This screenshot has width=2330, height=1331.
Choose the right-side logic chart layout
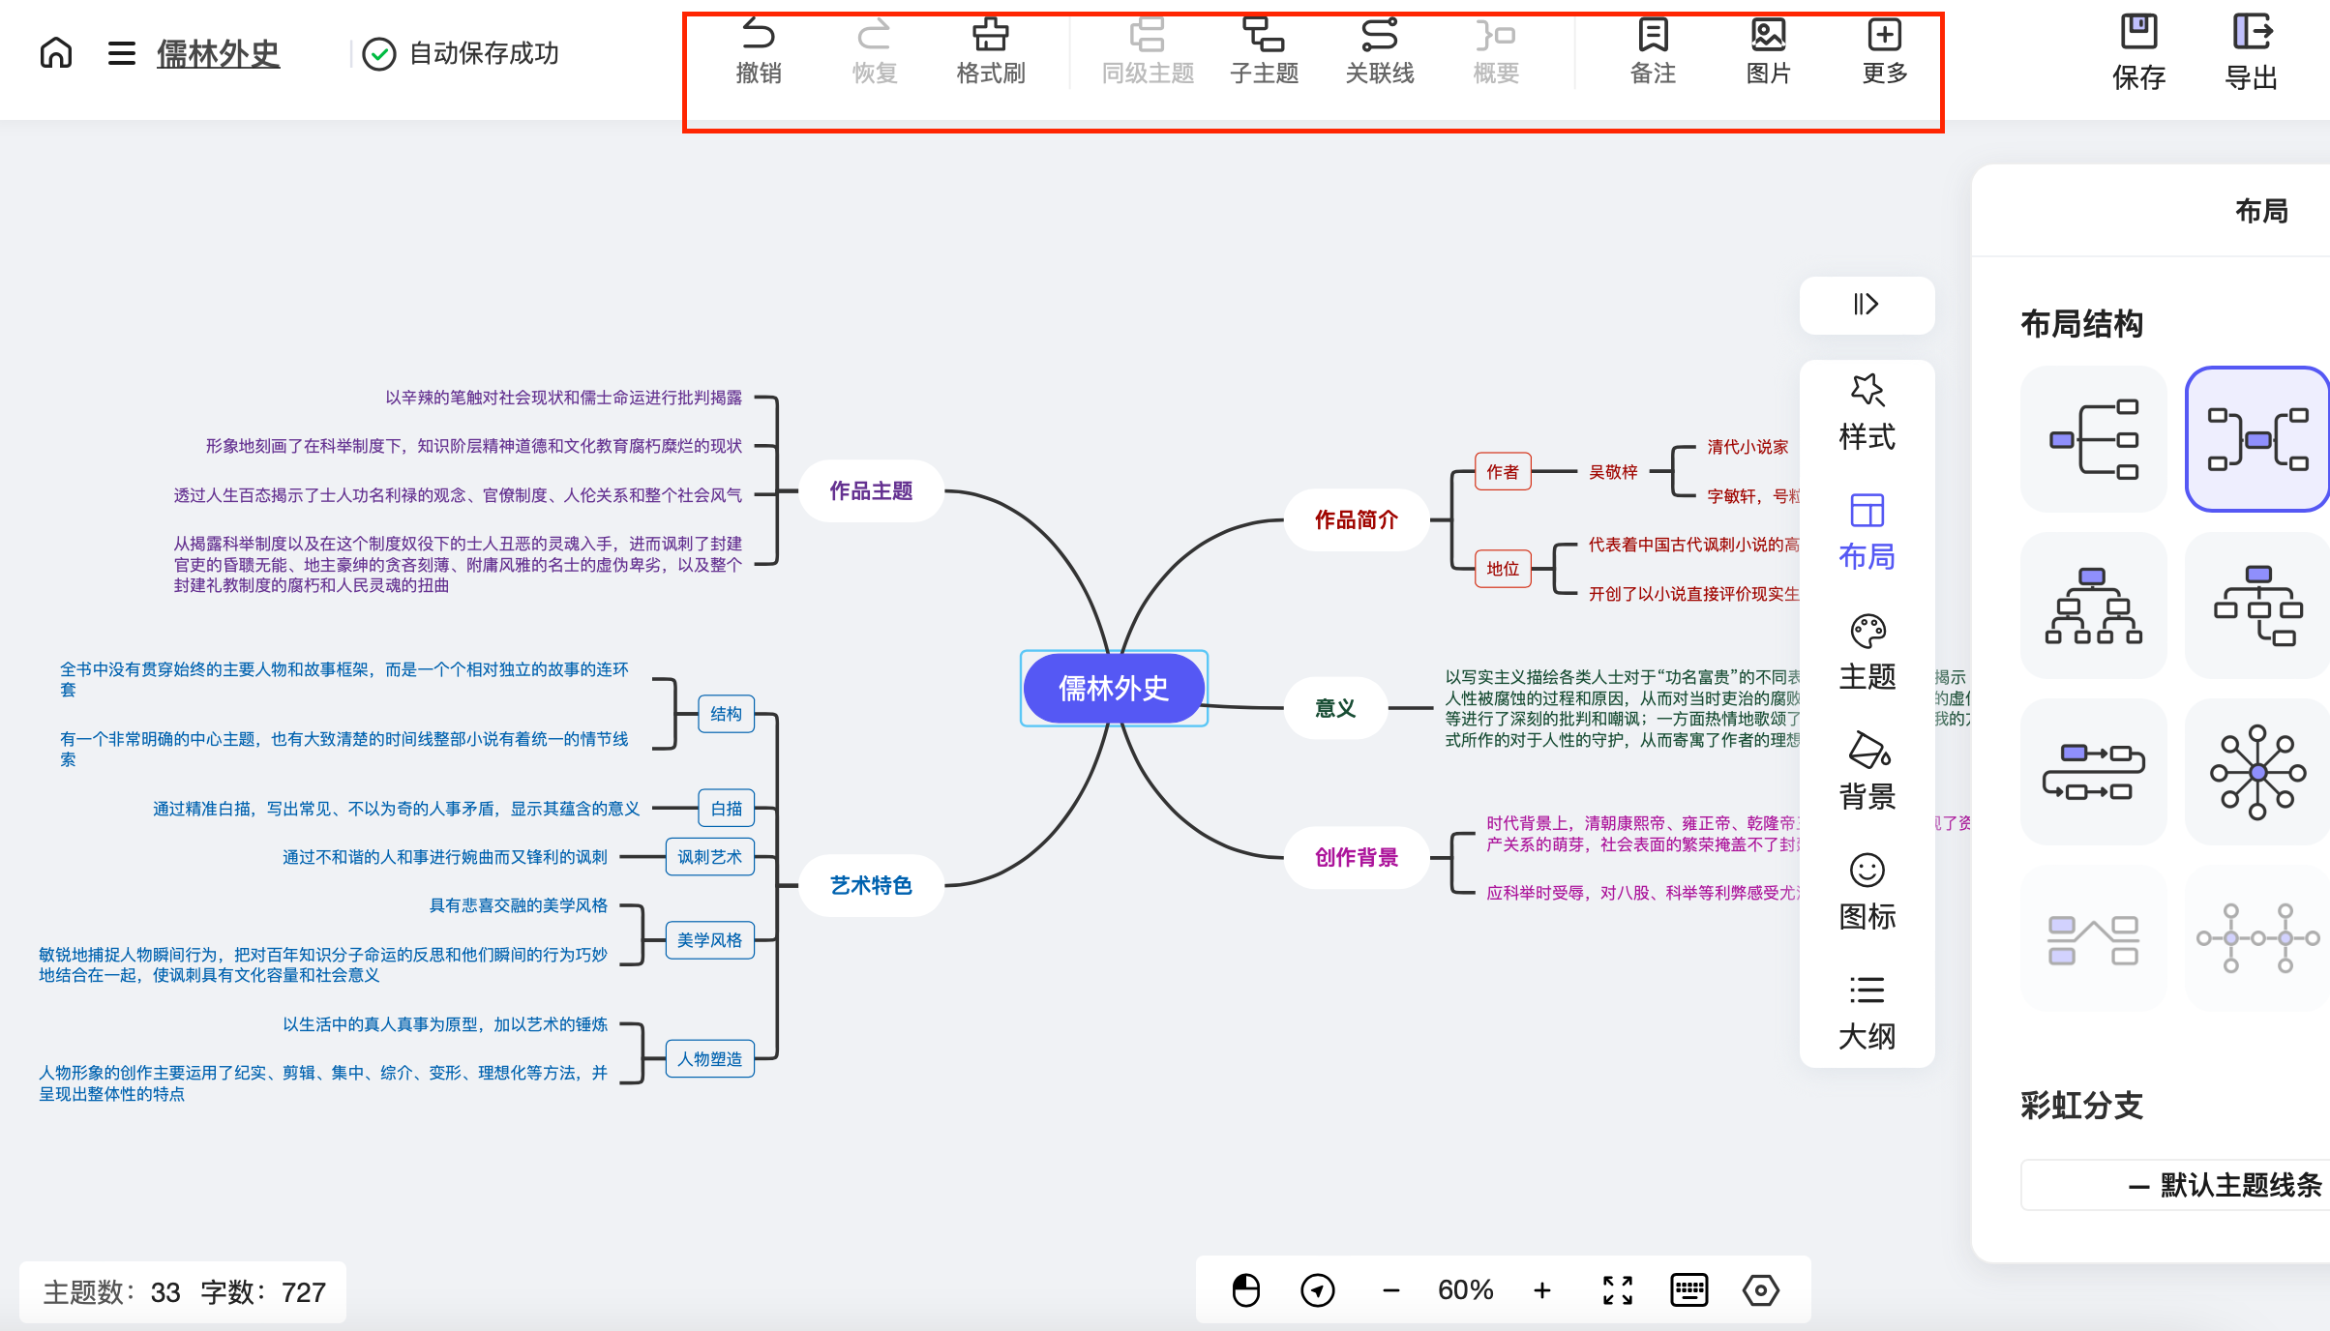(2094, 439)
